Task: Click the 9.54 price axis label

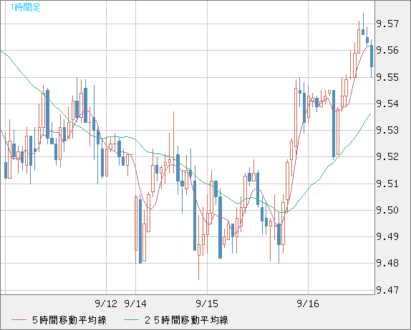Action: click(387, 104)
